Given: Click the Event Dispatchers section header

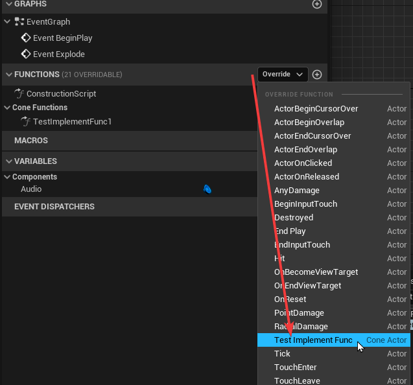Looking at the screenshot, I should 54,207.
